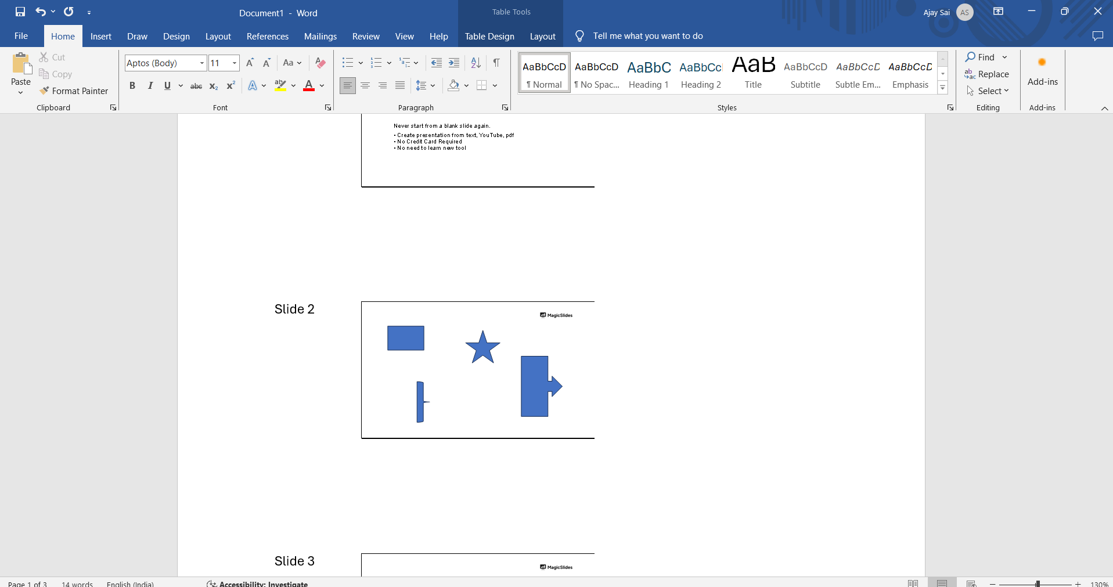Apply the Title style
The image size is (1113, 587).
[x=753, y=73]
